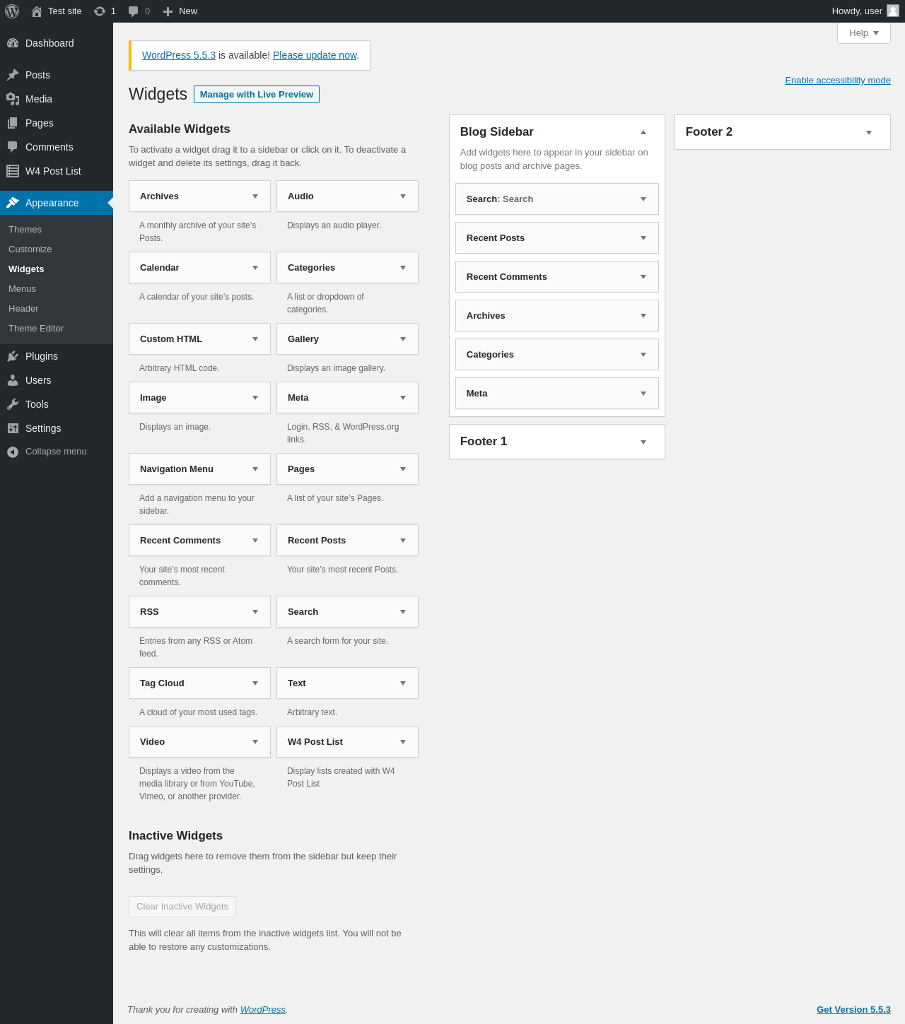Expand the Footer 2 panel
The height and width of the screenshot is (1024, 905).
[869, 133]
